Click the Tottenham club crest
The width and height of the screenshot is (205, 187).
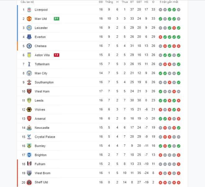click(x=29, y=64)
